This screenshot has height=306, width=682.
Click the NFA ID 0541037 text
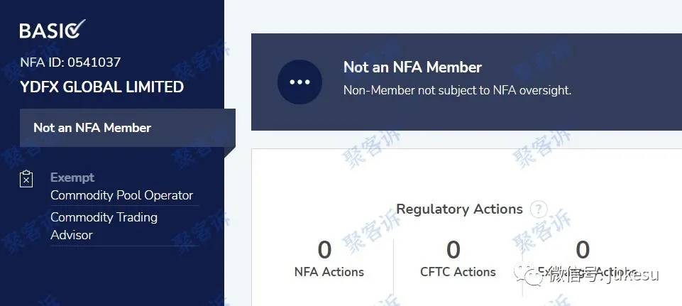[x=70, y=62]
